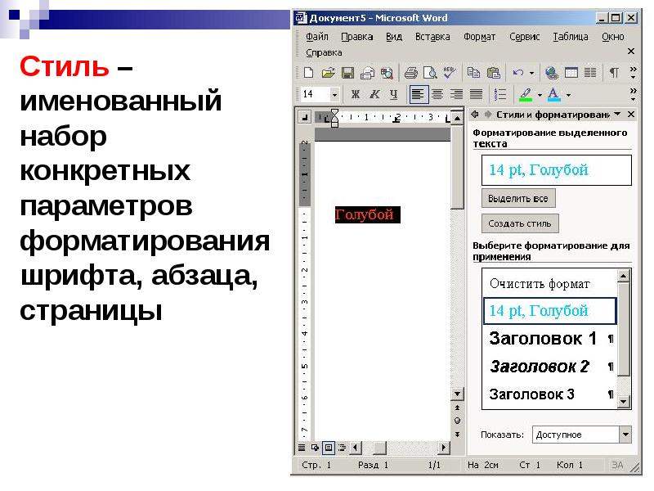Click the Insert Hyperlink globe icon

click(x=551, y=73)
